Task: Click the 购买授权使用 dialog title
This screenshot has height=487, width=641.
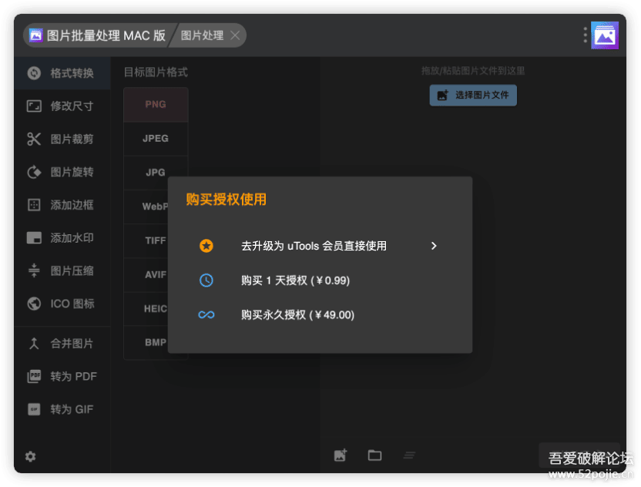Action: tap(226, 200)
